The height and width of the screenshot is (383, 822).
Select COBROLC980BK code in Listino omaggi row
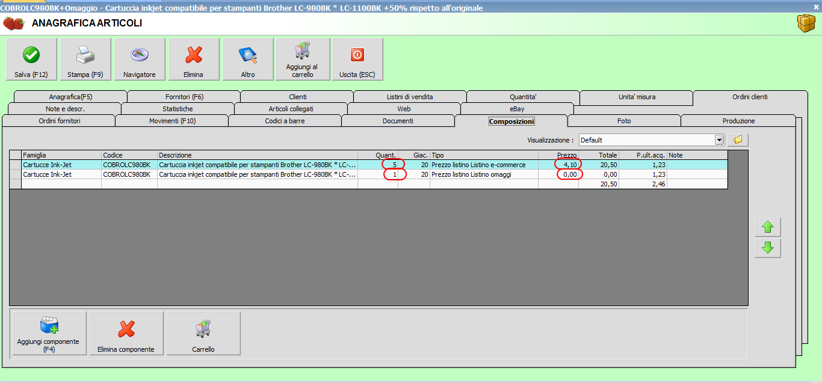[x=129, y=174]
